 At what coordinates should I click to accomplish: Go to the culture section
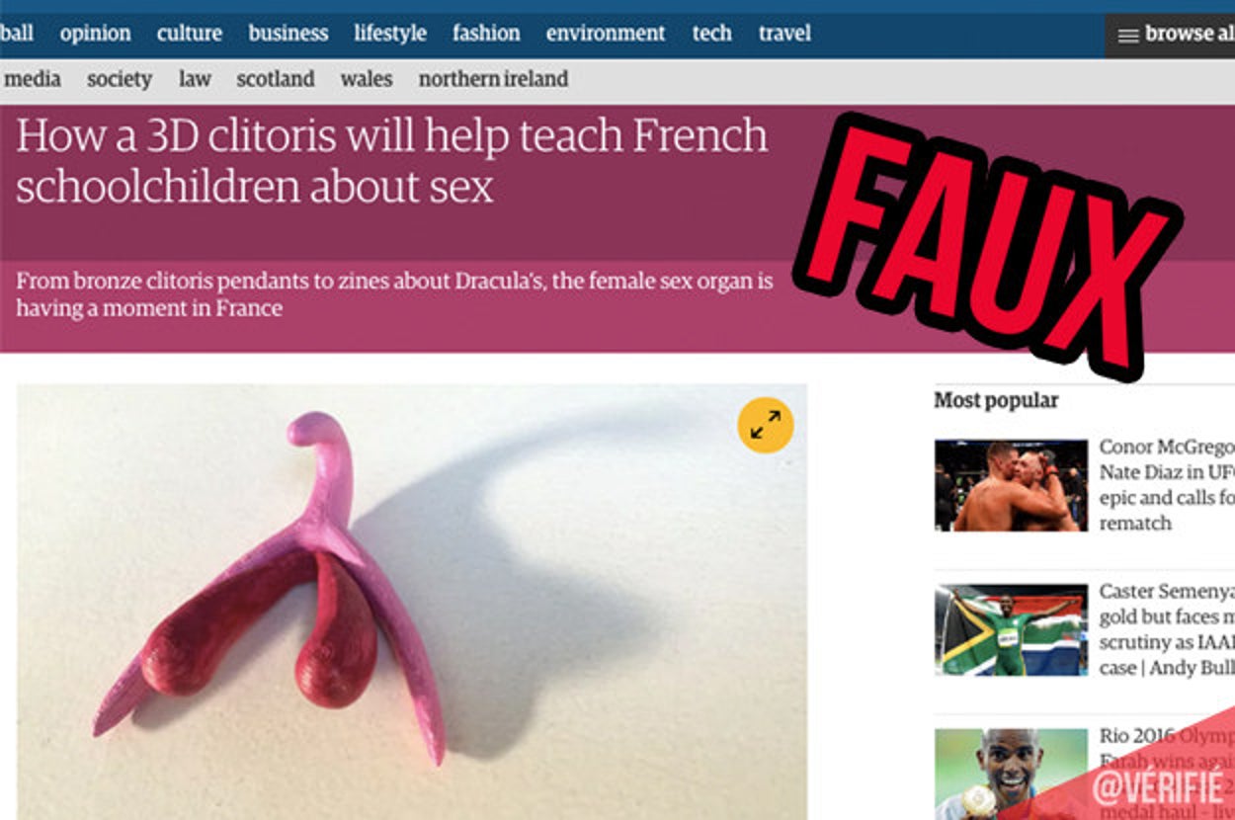coord(189,34)
